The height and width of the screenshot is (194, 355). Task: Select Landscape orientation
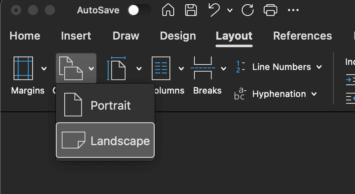click(x=105, y=140)
